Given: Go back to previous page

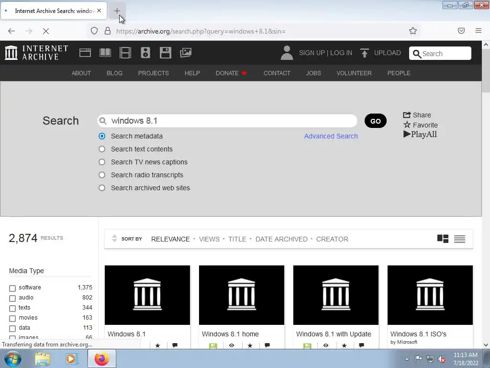Looking at the screenshot, I should point(11,31).
